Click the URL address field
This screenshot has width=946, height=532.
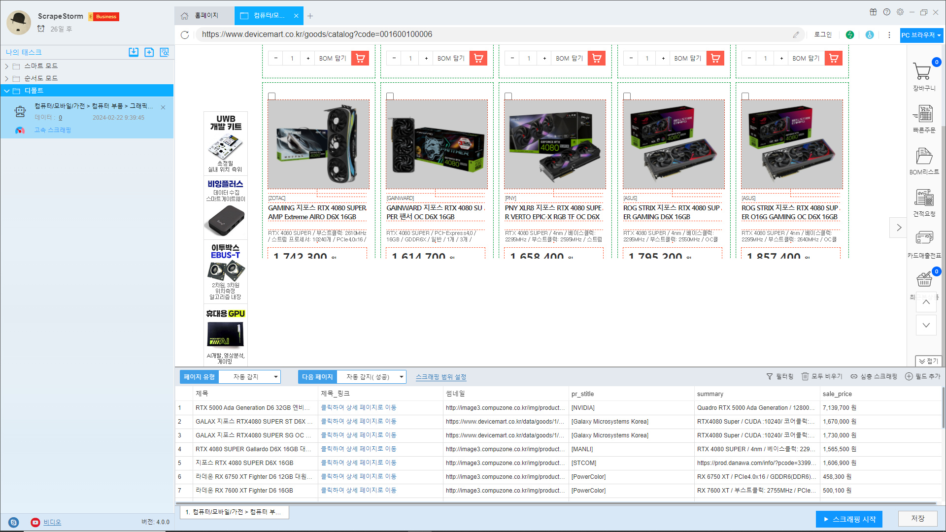point(493,35)
